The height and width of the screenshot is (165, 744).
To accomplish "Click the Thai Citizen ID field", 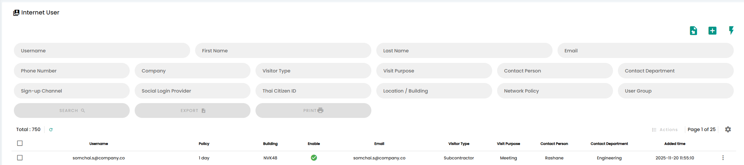I will pos(313,91).
